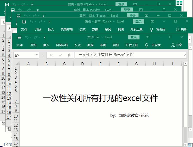Open undo history dropdown in 案例.xlsx
This screenshot has height=147, width=193.
(30, 37)
